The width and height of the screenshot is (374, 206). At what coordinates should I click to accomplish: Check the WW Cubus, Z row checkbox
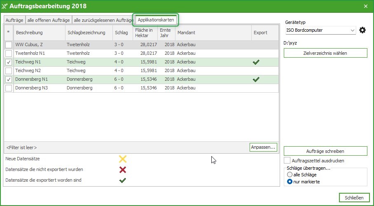9,45
